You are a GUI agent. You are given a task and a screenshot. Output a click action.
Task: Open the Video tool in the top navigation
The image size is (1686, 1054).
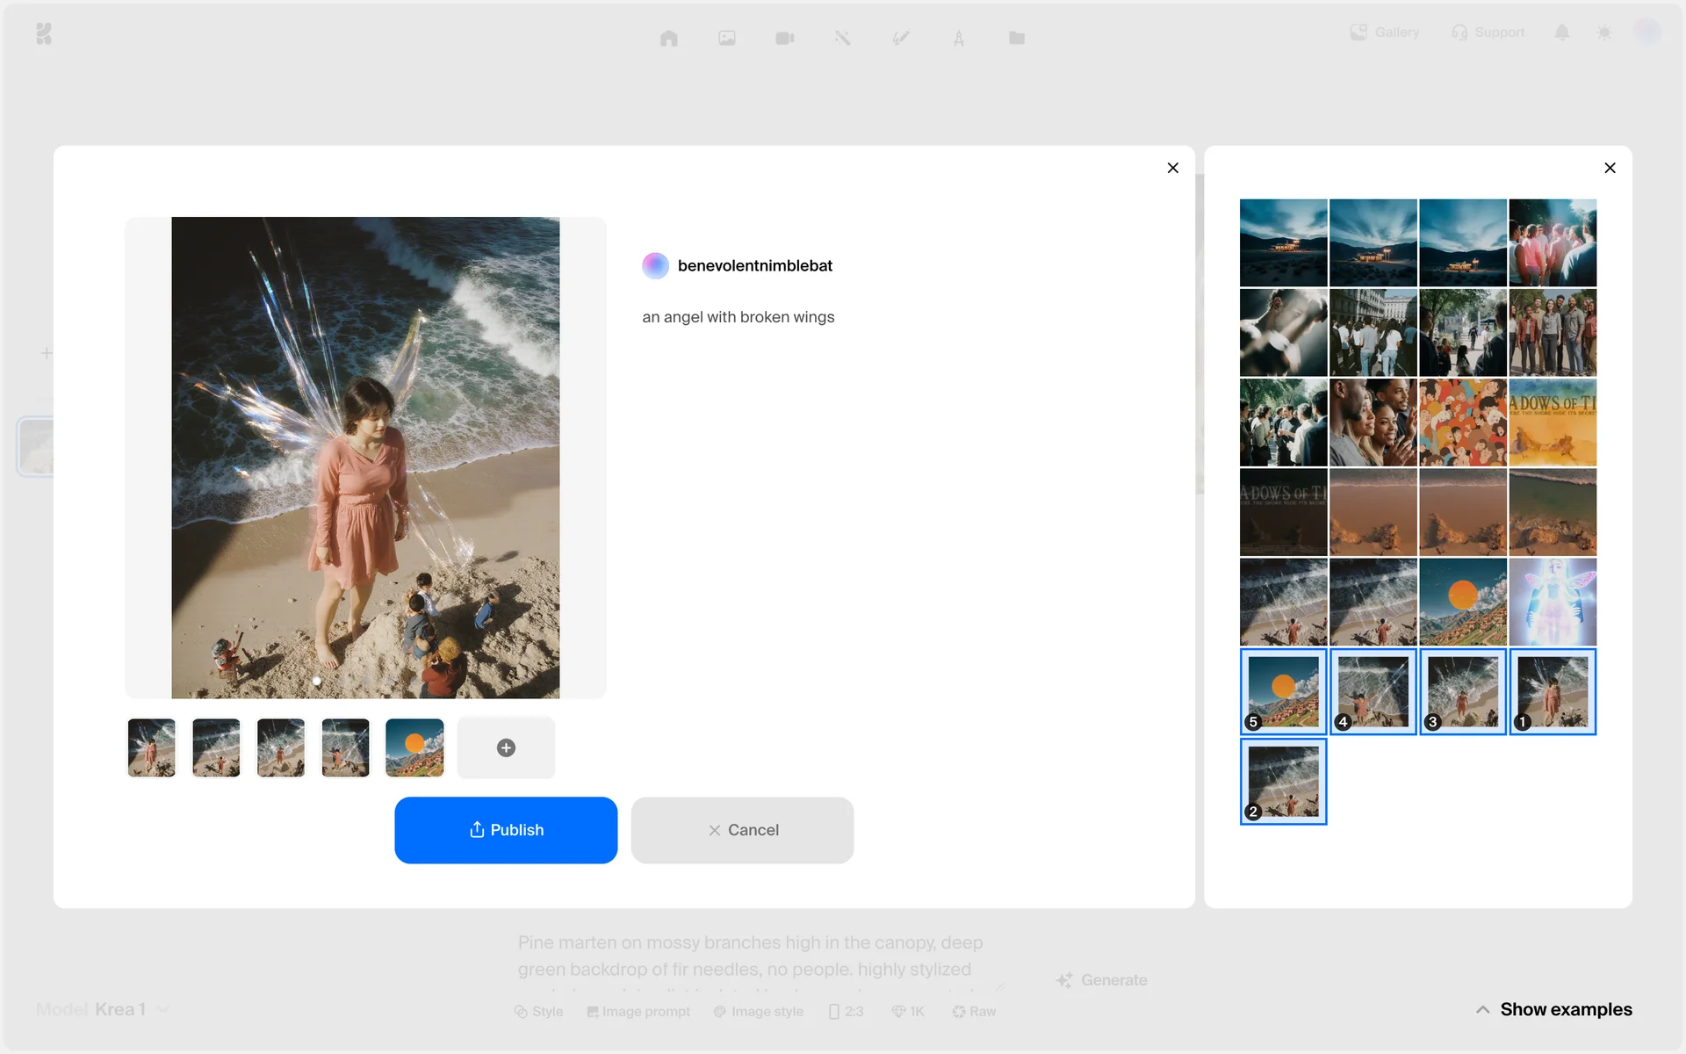click(x=785, y=38)
